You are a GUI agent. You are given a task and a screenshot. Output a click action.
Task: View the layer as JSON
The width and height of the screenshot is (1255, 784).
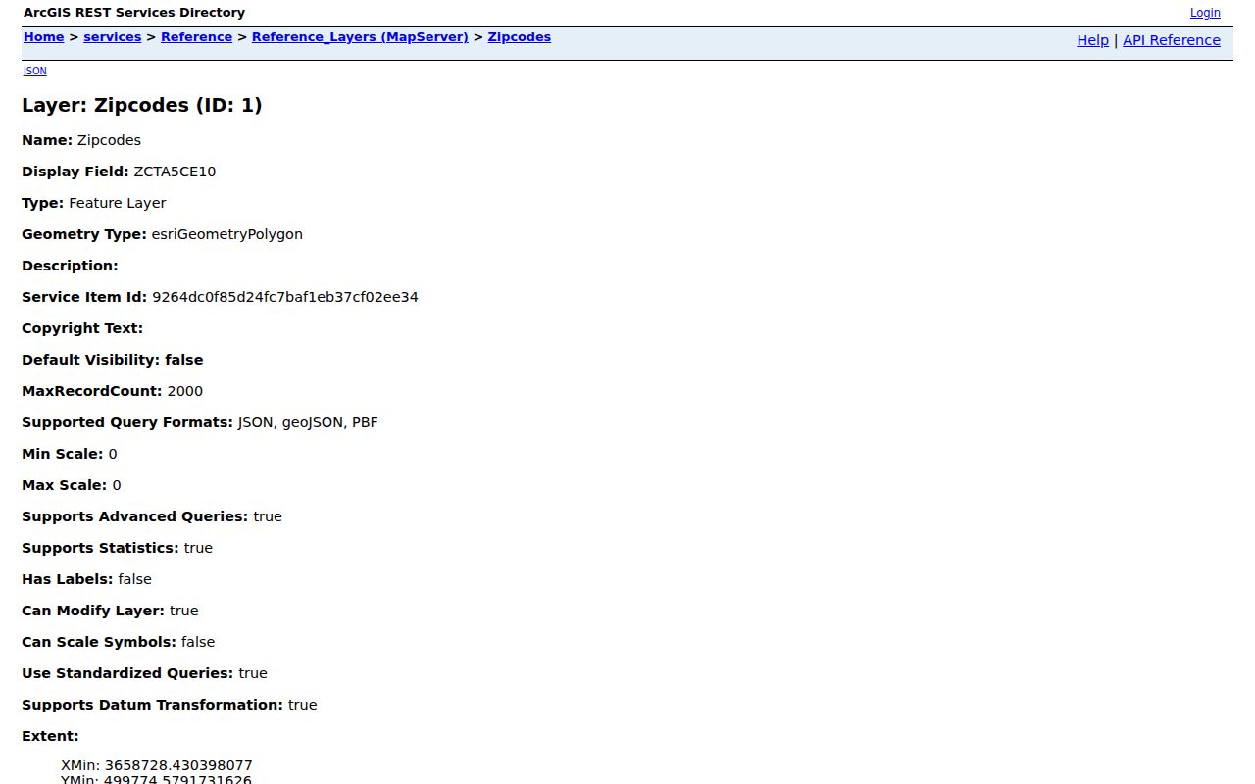[35, 71]
